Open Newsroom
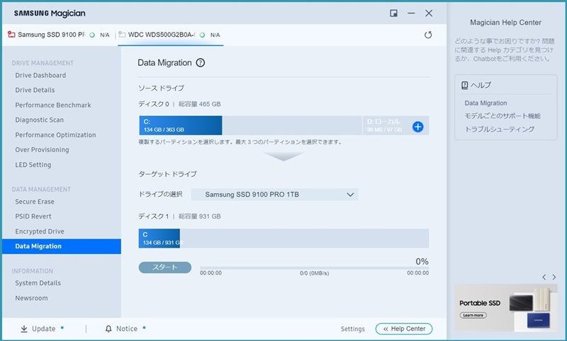This screenshot has width=567, height=341. tap(31, 299)
